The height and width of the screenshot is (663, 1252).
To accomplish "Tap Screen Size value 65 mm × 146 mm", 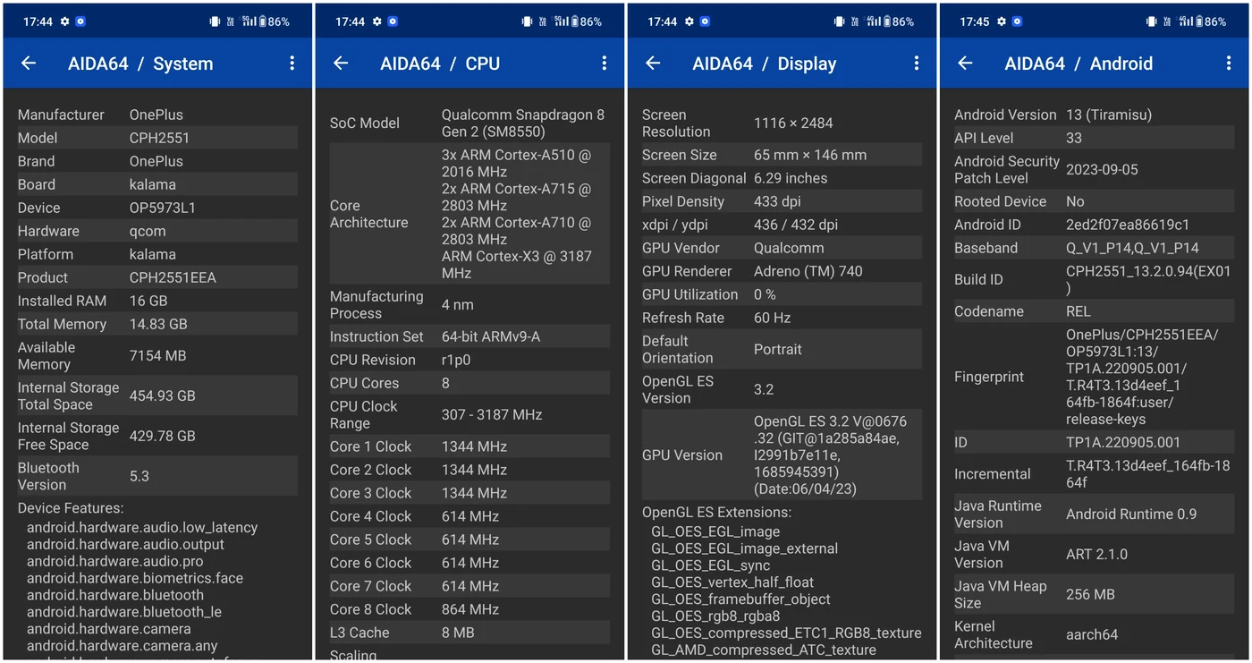I will [x=810, y=155].
